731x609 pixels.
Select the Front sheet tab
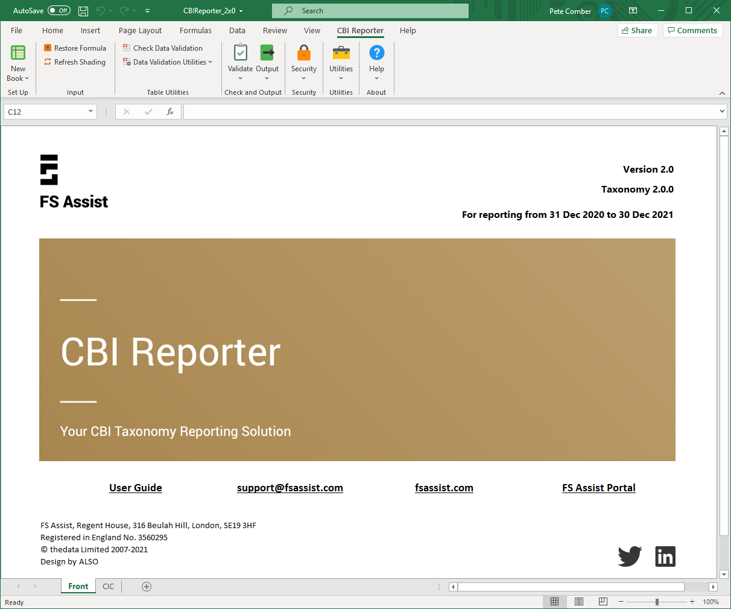pyautogui.click(x=78, y=586)
